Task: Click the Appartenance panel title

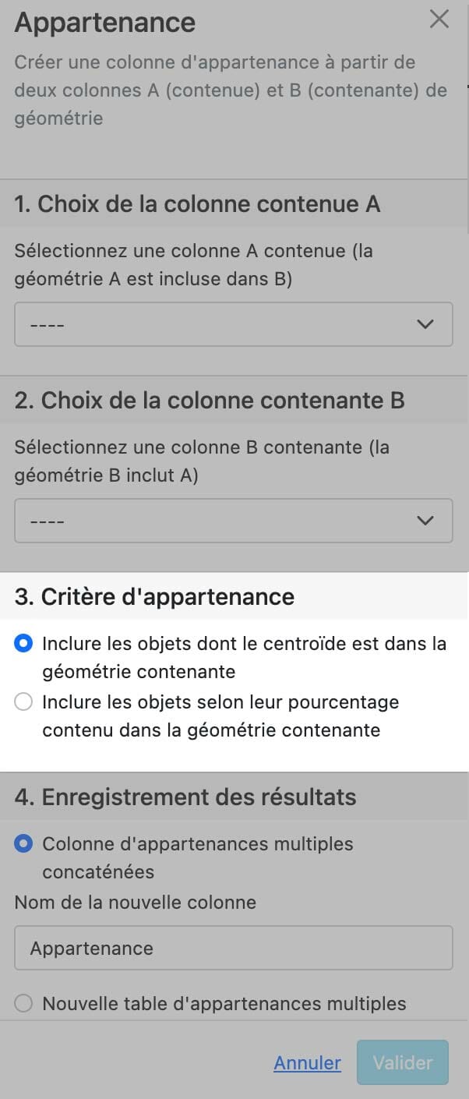Action: click(105, 23)
